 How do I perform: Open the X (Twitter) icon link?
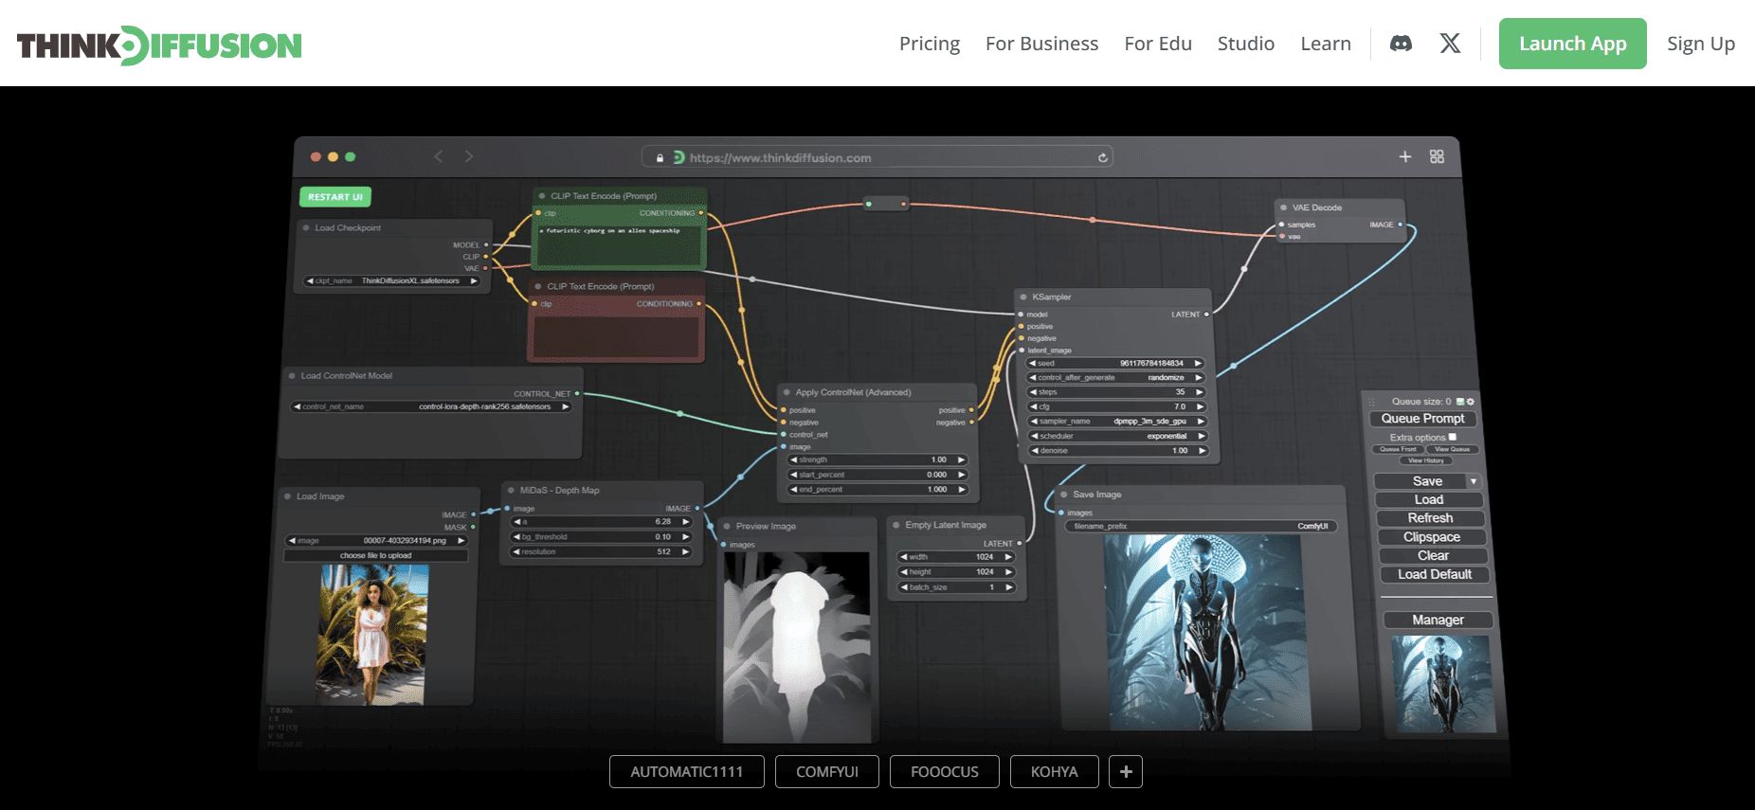pyautogui.click(x=1450, y=44)
